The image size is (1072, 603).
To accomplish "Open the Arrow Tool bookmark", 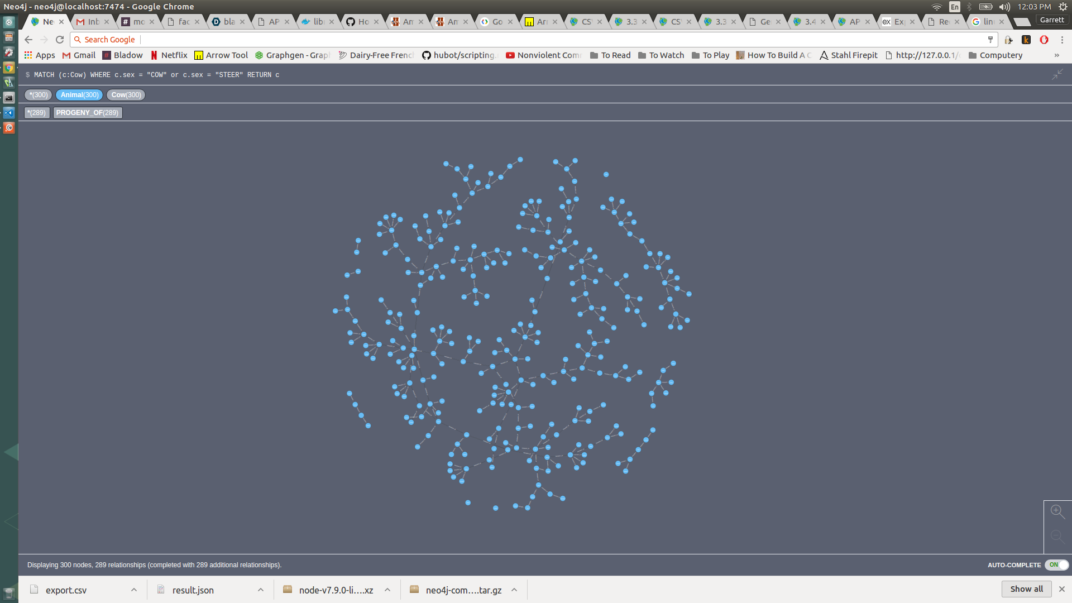I will point(221,55).
